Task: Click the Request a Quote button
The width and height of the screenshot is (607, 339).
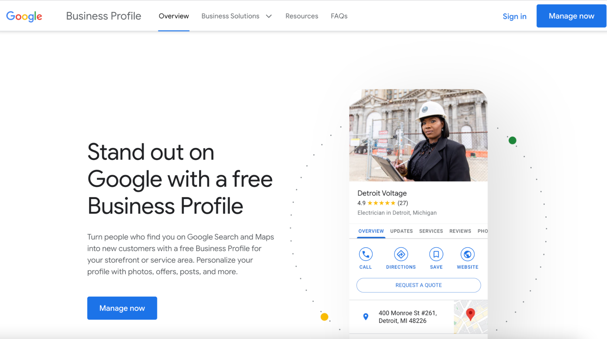Action: point(418,285)
